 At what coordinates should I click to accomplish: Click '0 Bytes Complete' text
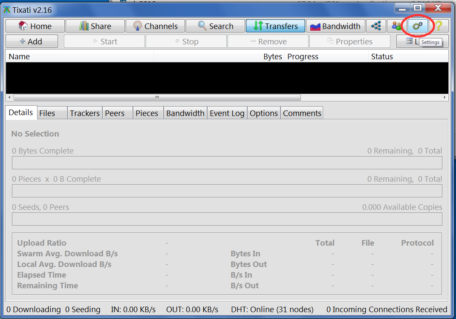tap(43, 151)
